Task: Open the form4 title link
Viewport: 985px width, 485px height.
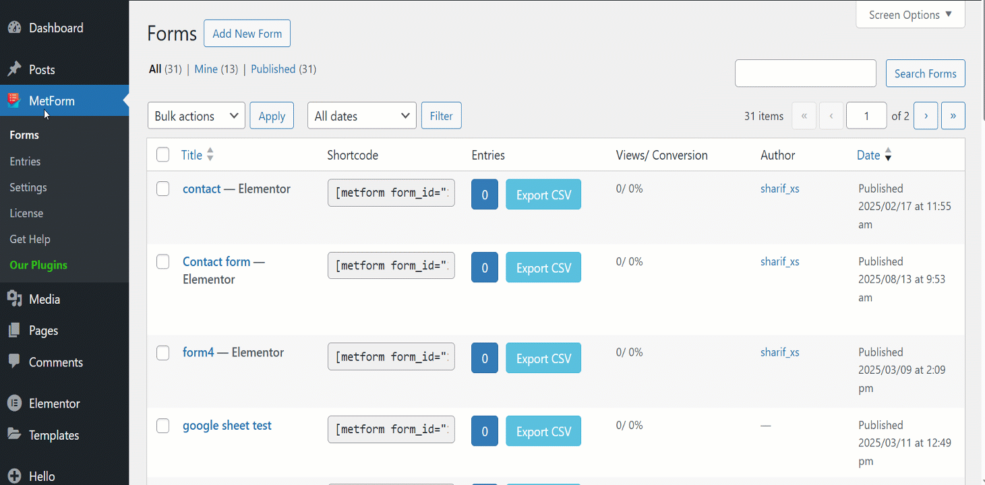Action: tap(198, 352)
